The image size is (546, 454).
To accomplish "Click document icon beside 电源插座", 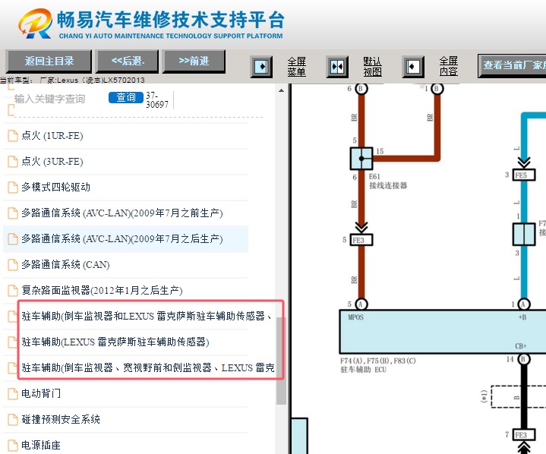I will 13,445.
